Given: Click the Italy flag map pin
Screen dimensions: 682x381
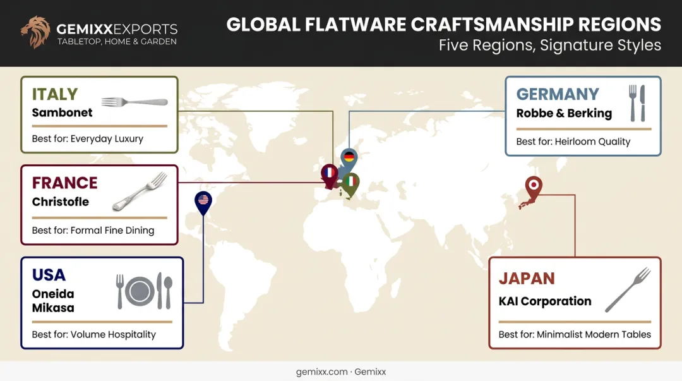Looking at the screenshot, I should 350,184.
